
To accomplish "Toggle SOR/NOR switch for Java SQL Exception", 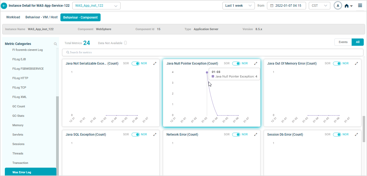I will coord(135,135).
